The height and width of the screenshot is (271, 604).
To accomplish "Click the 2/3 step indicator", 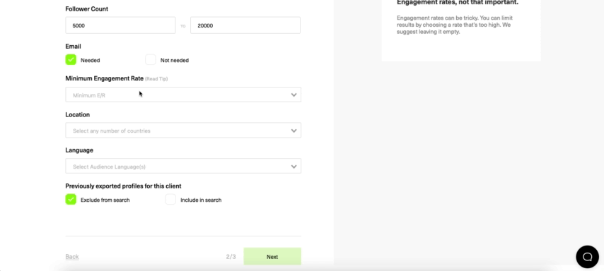I will (x=231, y=257).
